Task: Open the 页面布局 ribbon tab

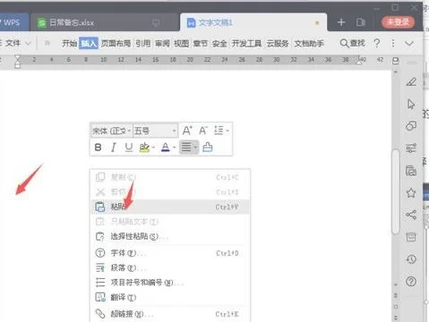Action: pos(116,44)
